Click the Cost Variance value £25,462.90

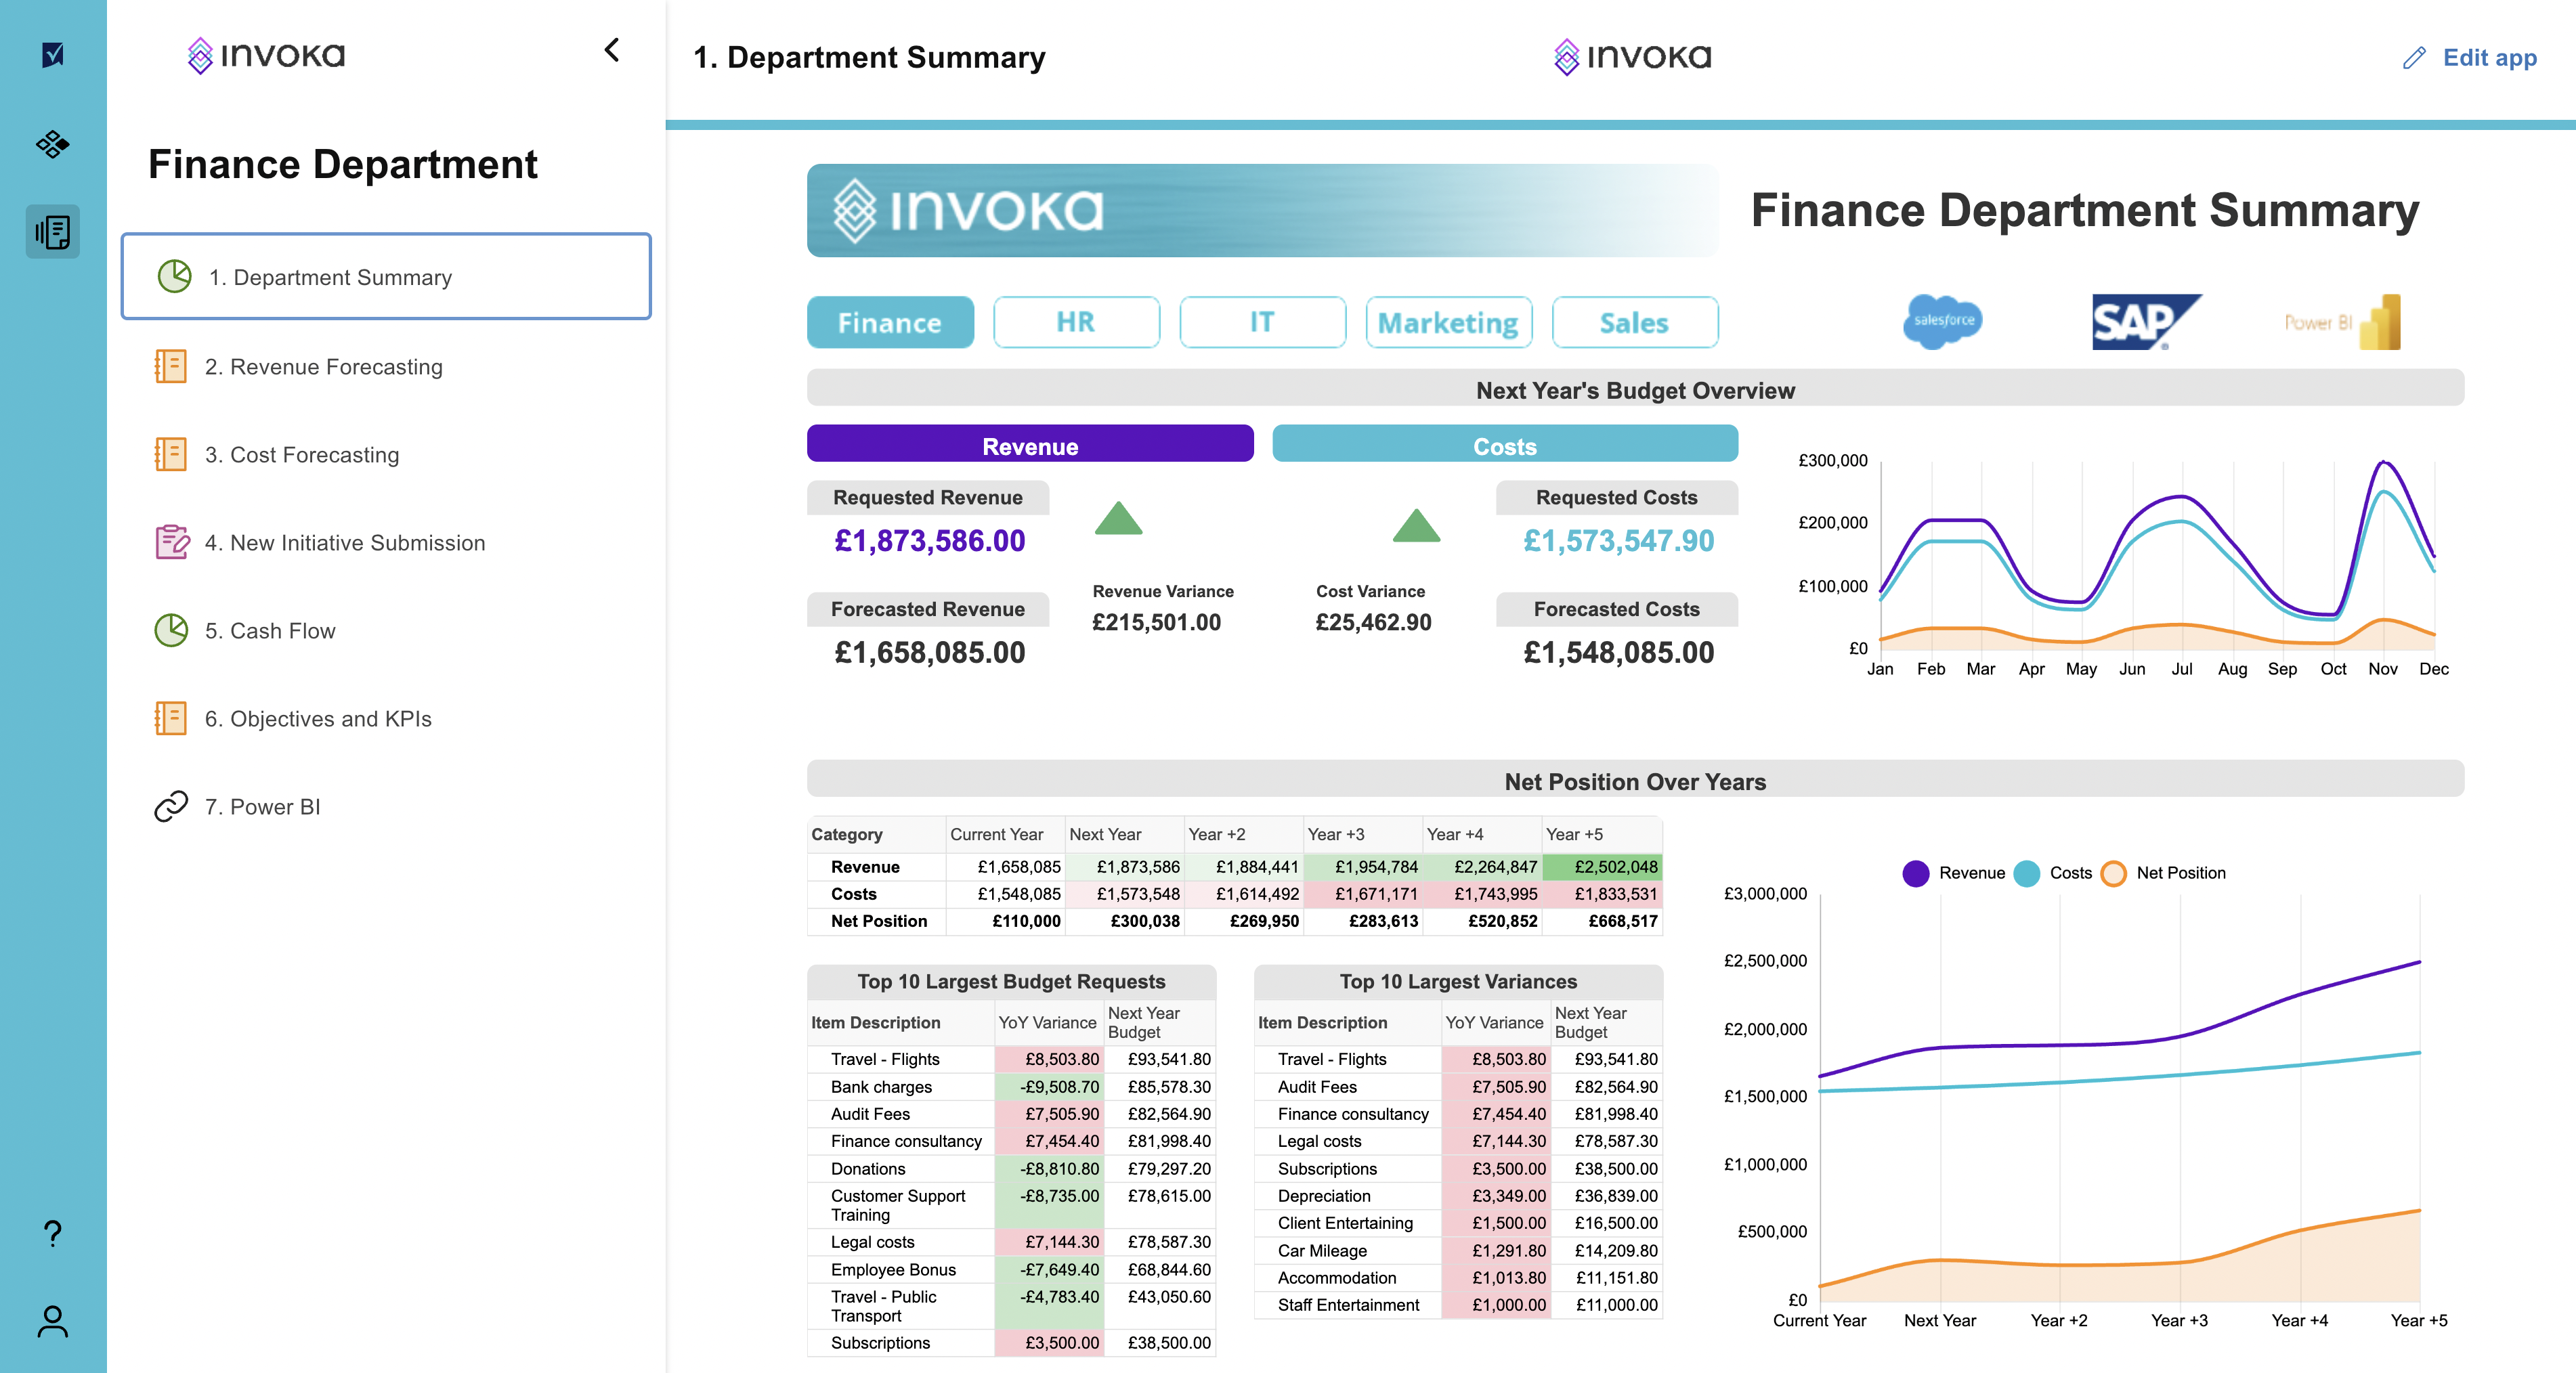click(1373, 622)
